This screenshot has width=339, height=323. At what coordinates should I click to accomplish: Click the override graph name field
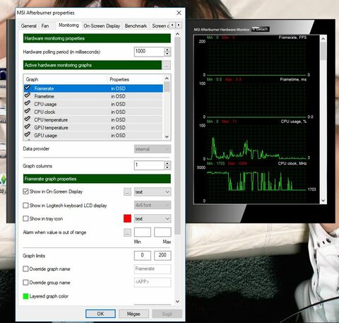click(x=153, y=269)
